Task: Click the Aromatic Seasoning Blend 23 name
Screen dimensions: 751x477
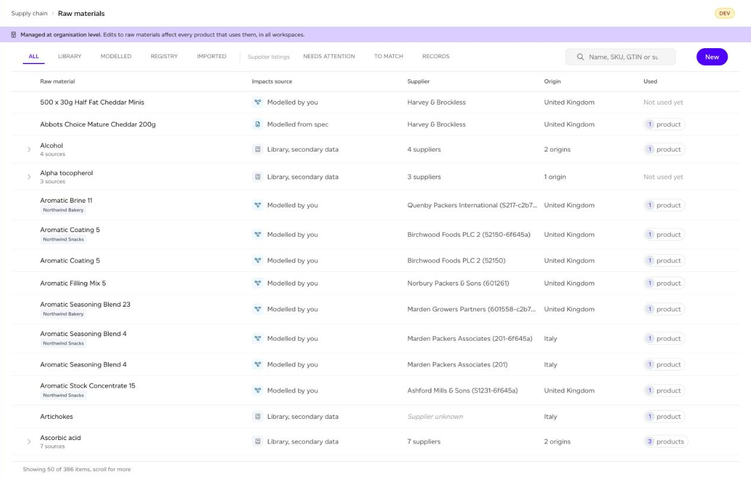Action: 85,304
